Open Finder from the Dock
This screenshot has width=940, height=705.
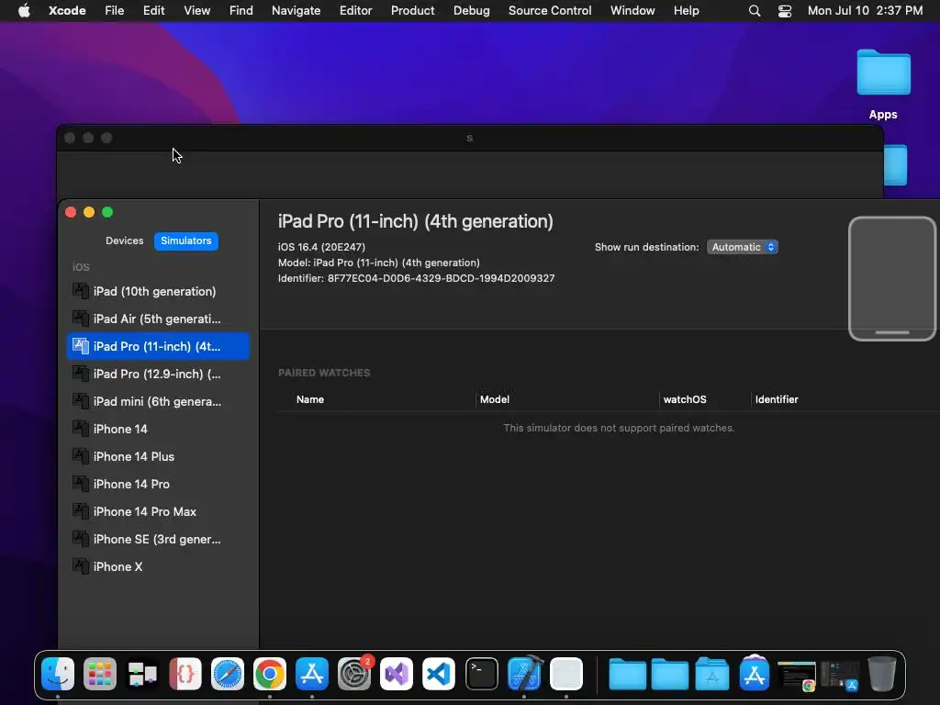click(58, 674)
